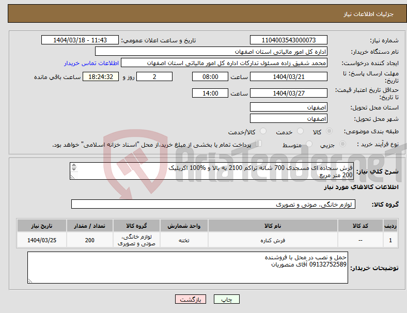Click the فرش کناره cell
This screenshot has height=313, width=407.
[273, 240]
